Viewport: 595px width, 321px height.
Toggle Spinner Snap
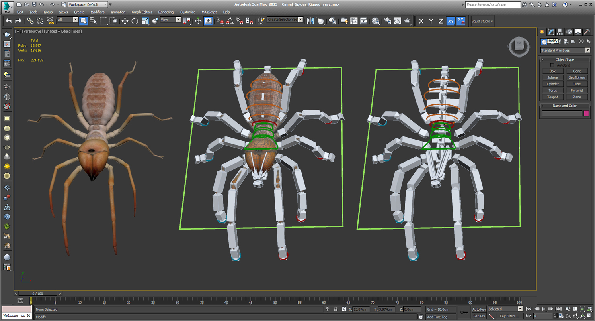[249, 21]
